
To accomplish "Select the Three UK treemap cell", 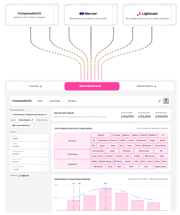I will coord(101,135).
